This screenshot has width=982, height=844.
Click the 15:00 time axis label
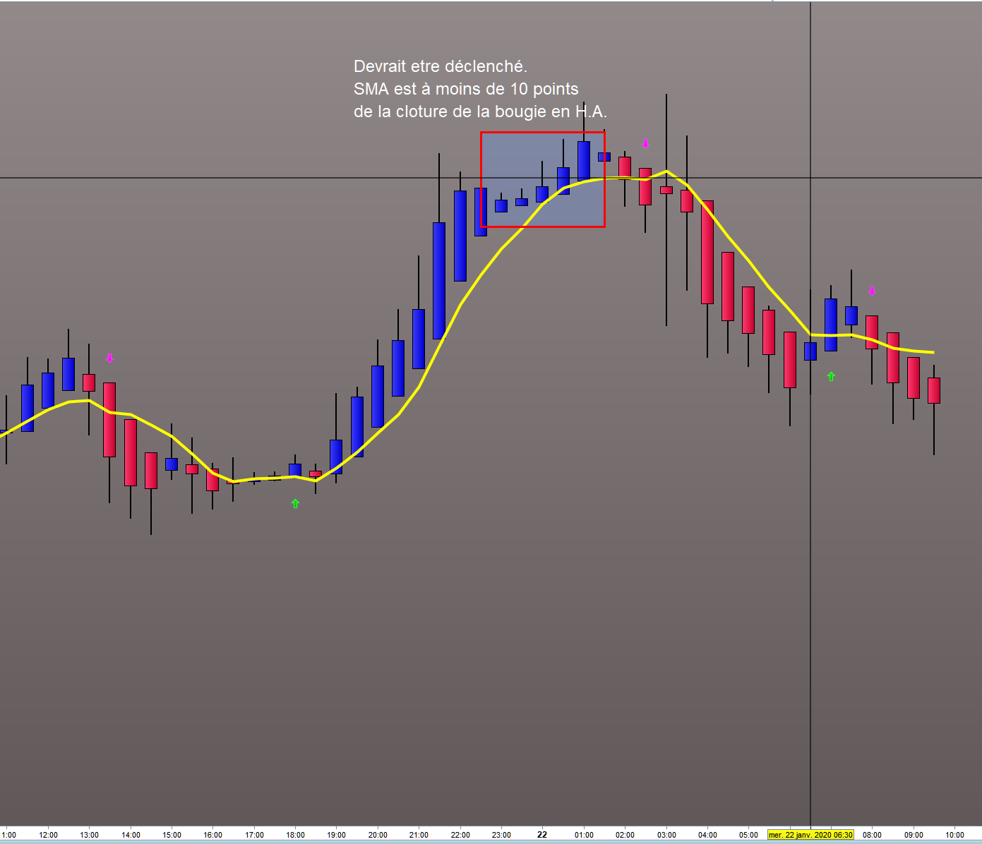coord(172,835)
